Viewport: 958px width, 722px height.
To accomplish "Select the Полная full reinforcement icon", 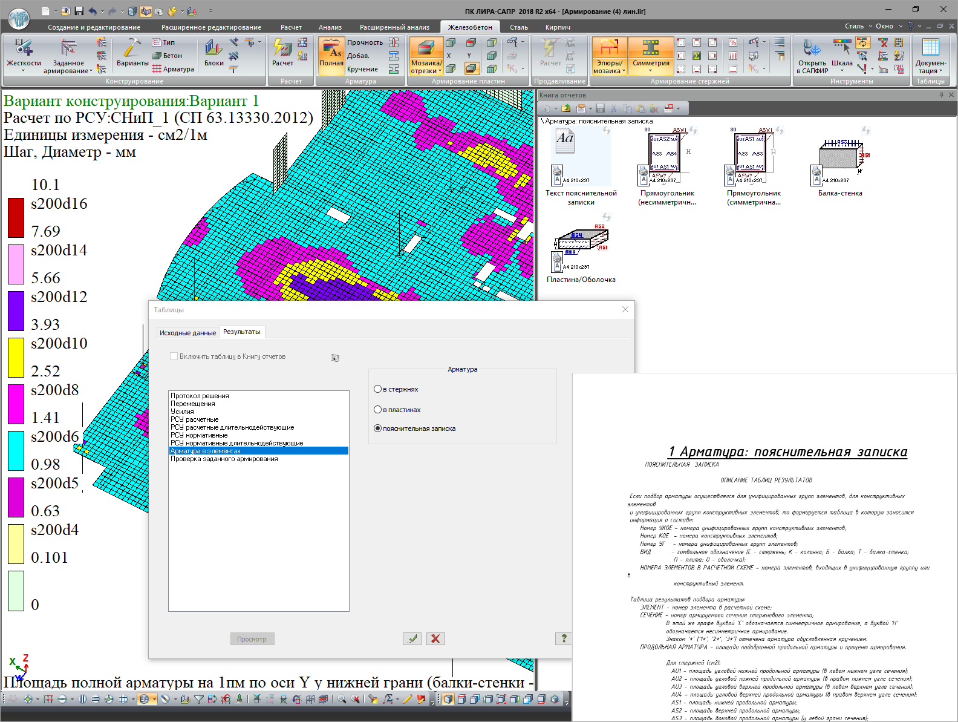I will click(331, 50).
